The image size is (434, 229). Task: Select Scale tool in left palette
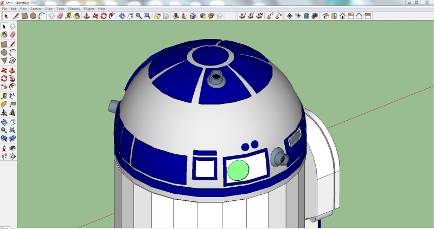[x=4, y=87]
